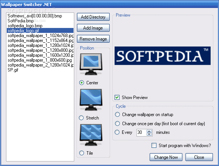This screenshot has height=166, width=219.
Task: Select softpedia_wallpaper_1_1280x800.jpg entry
Action: pos(40,50)
